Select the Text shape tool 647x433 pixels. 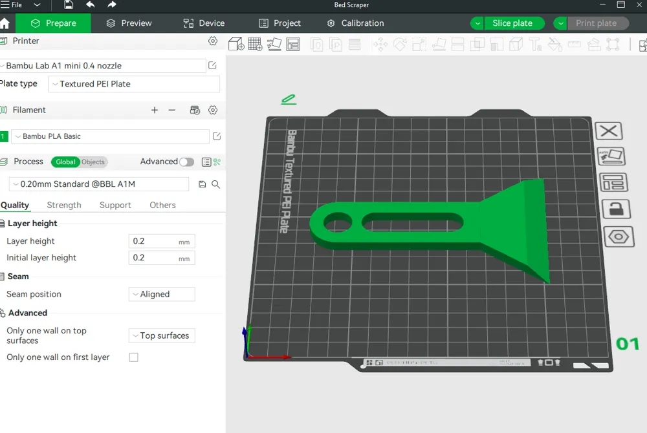pyautogui.click(x=536, y=44)
